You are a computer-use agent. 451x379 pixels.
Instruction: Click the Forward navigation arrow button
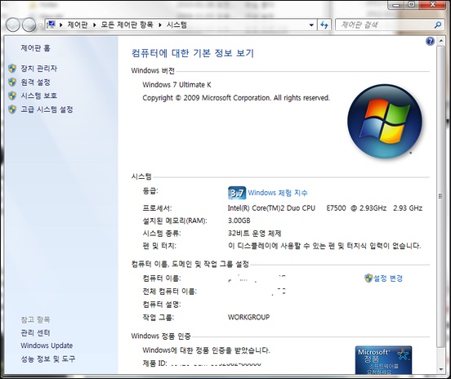click(29, 25)
